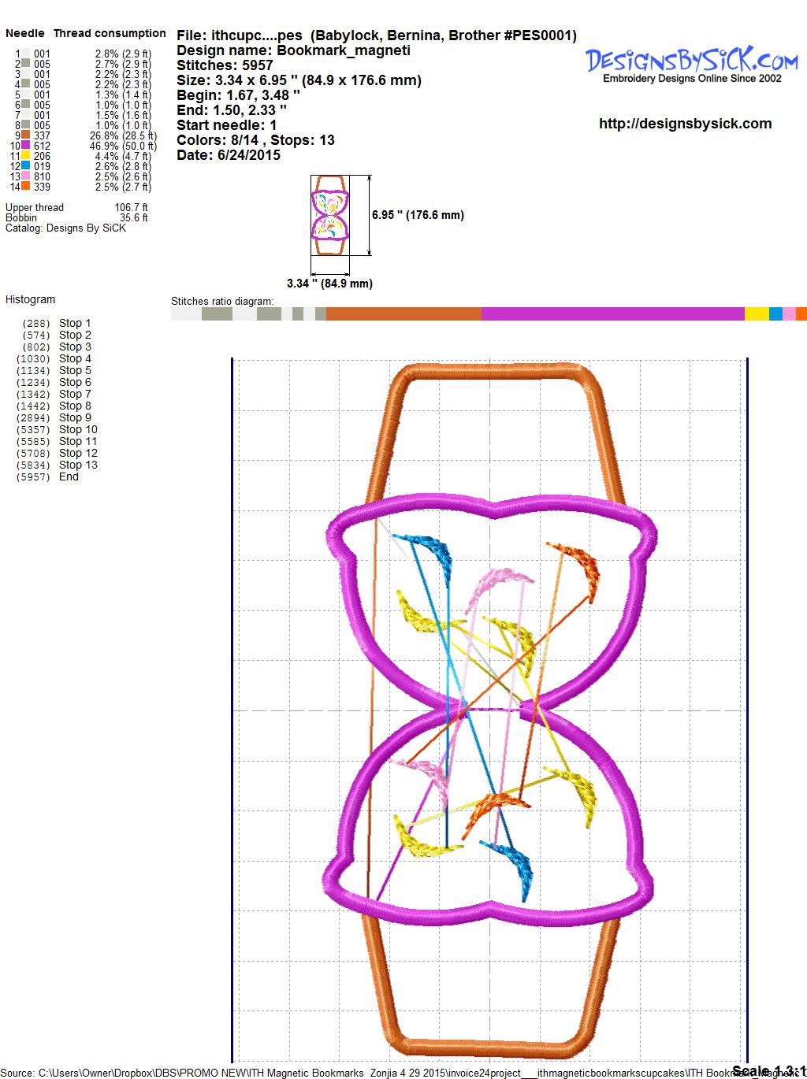
Task: Jump to Stop 10 in histogram
Action: click(78, 429)
